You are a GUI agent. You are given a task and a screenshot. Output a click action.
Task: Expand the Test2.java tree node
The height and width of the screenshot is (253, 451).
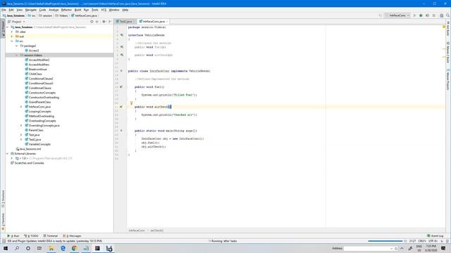point(21,139)
